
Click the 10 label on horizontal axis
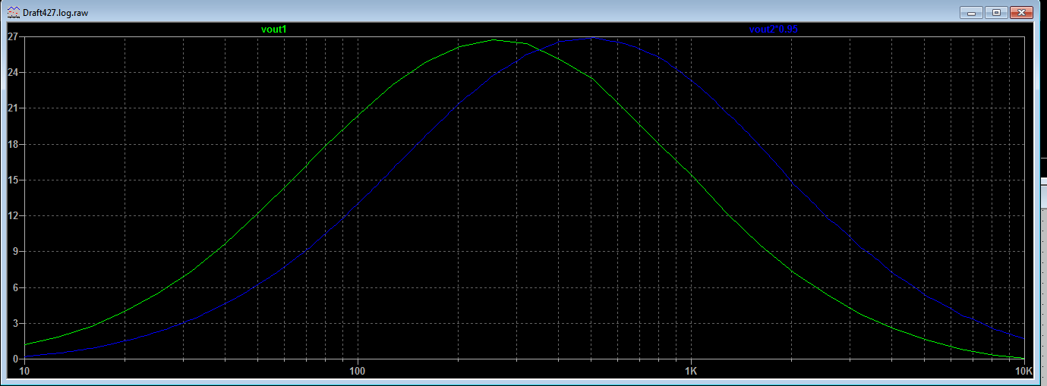pos(24,372)
